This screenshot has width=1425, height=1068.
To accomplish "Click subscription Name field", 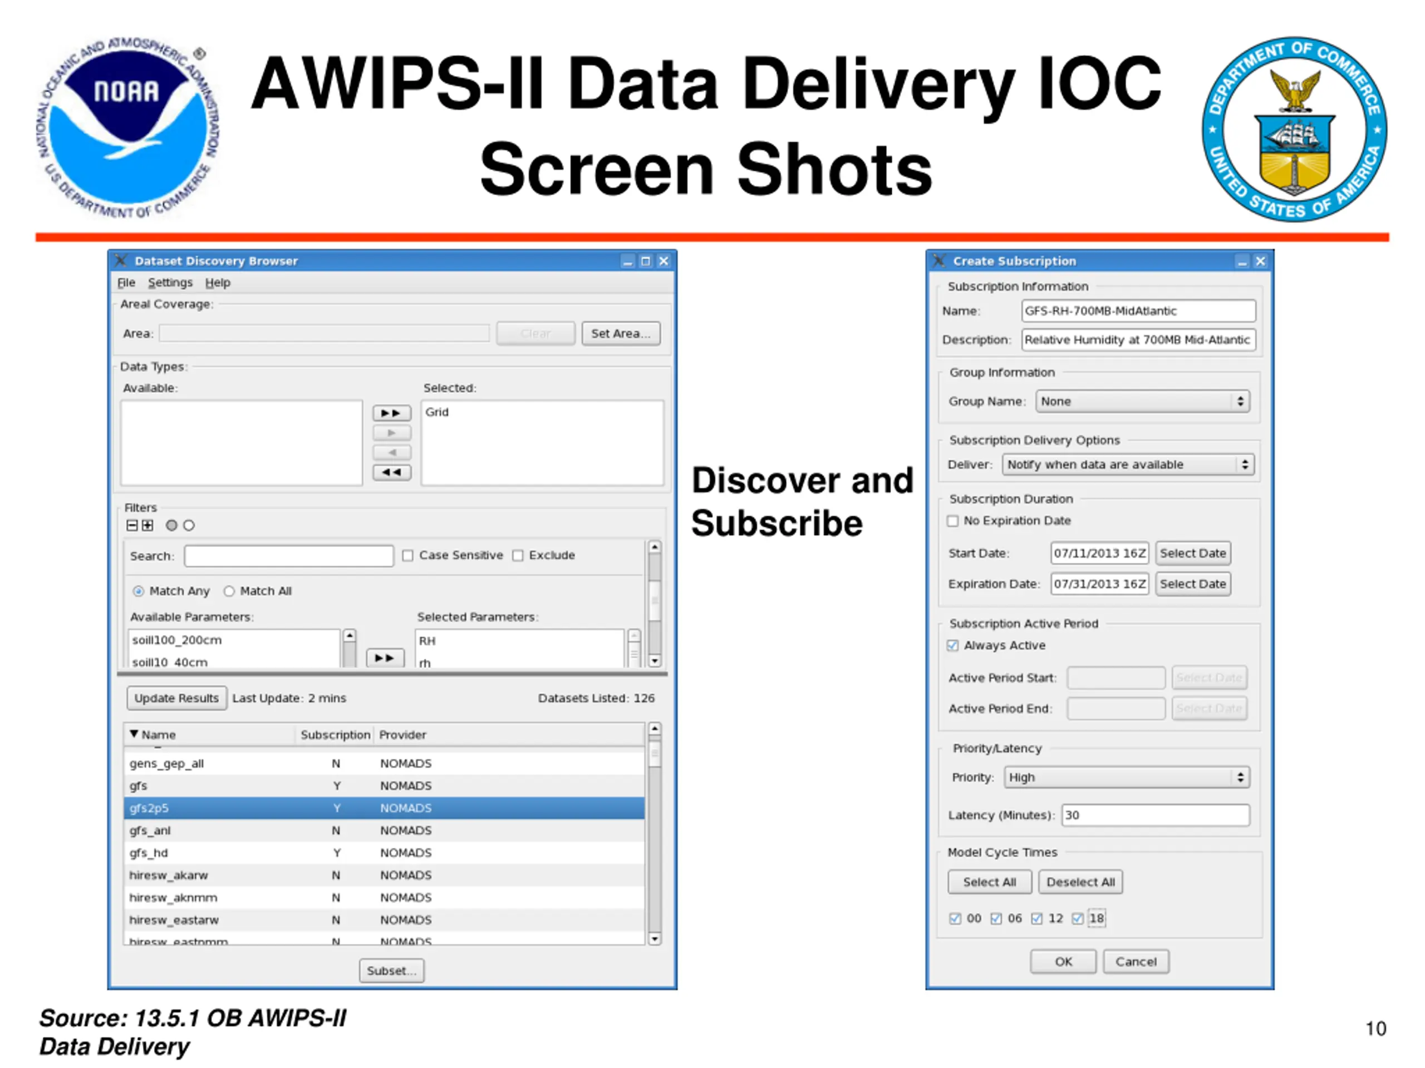I will pyautogui.click(x=1138, y=311).
